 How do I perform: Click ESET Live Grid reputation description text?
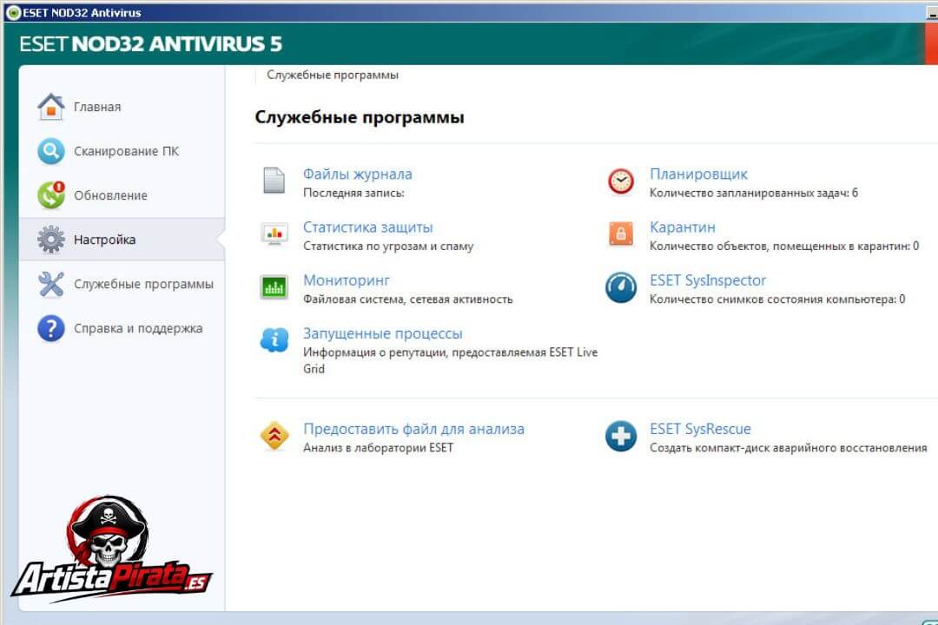tap(451, 360)
